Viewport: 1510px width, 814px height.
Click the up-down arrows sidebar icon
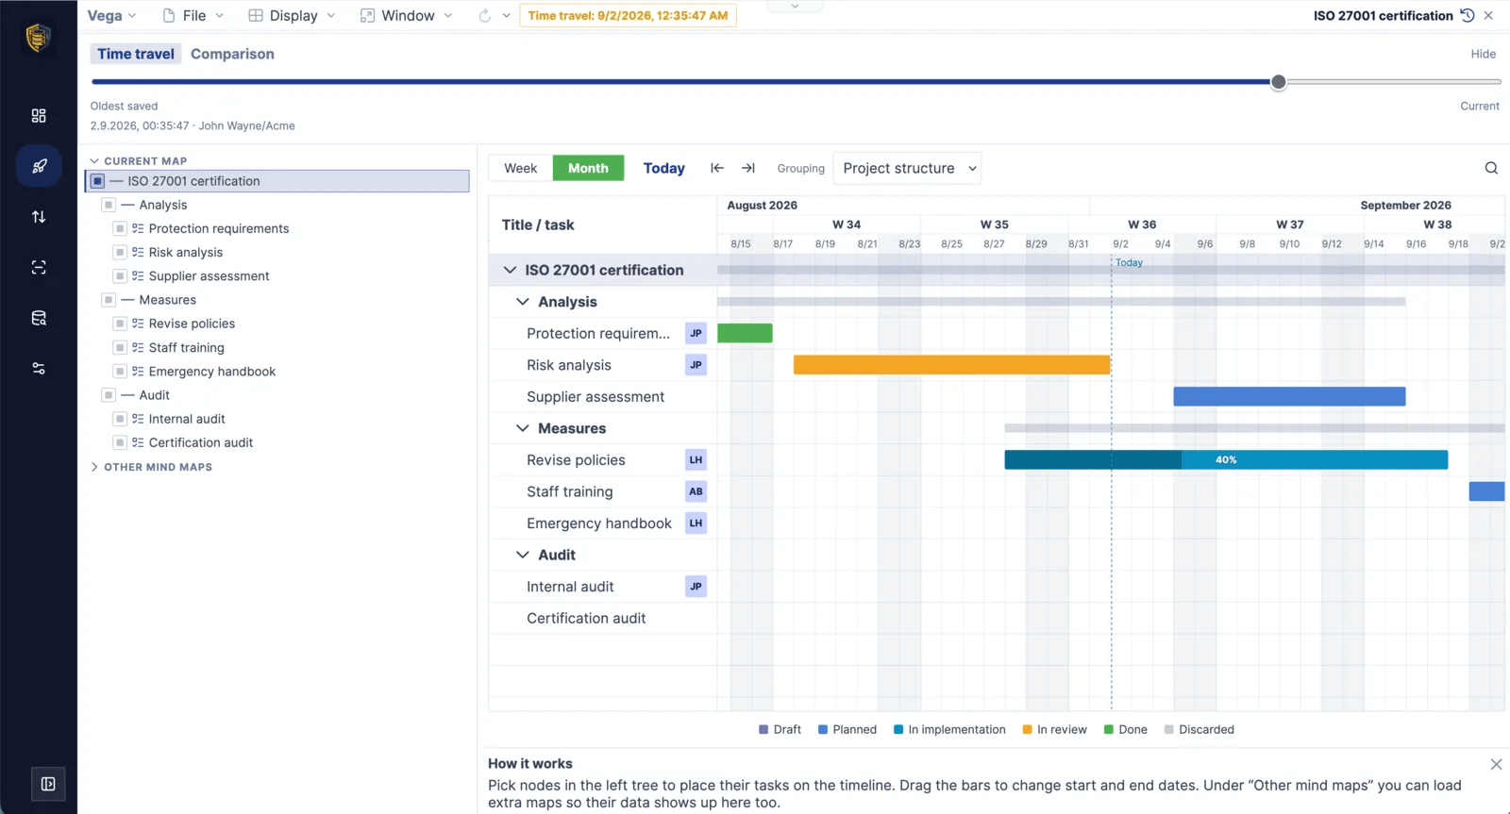[39, 217]
